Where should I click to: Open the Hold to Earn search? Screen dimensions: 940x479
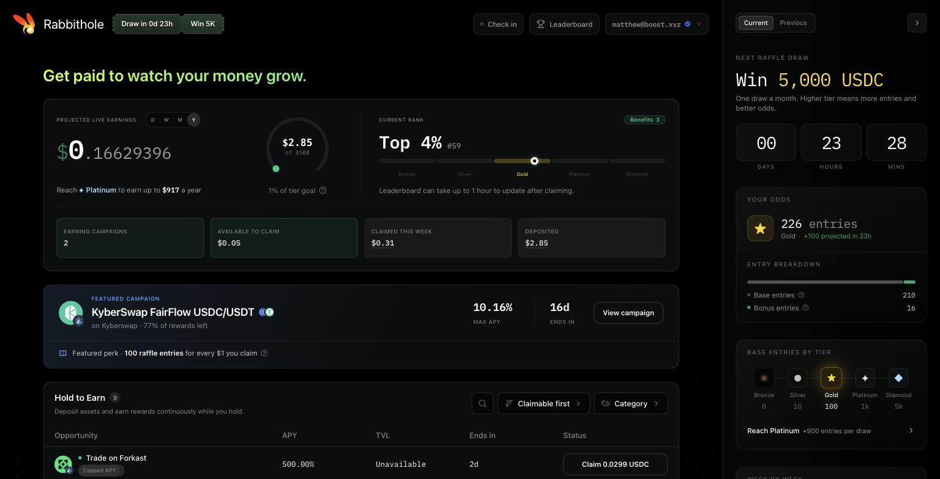coord(482,403)
